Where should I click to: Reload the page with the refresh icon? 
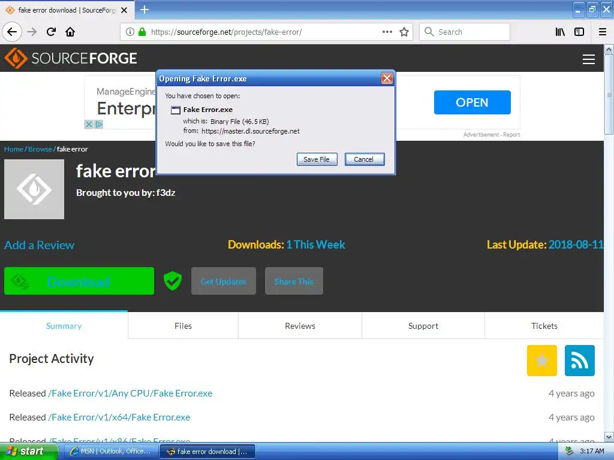51,32
